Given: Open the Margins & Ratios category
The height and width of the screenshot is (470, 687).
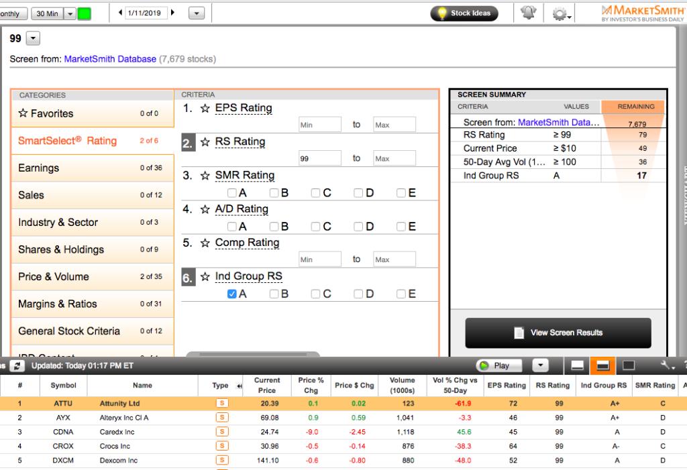Looking at the screenshot, I should pyautogui.click(x=93, y=304).
